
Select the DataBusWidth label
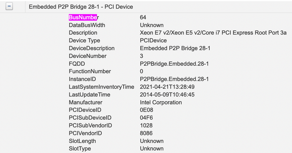click(87, 25)
